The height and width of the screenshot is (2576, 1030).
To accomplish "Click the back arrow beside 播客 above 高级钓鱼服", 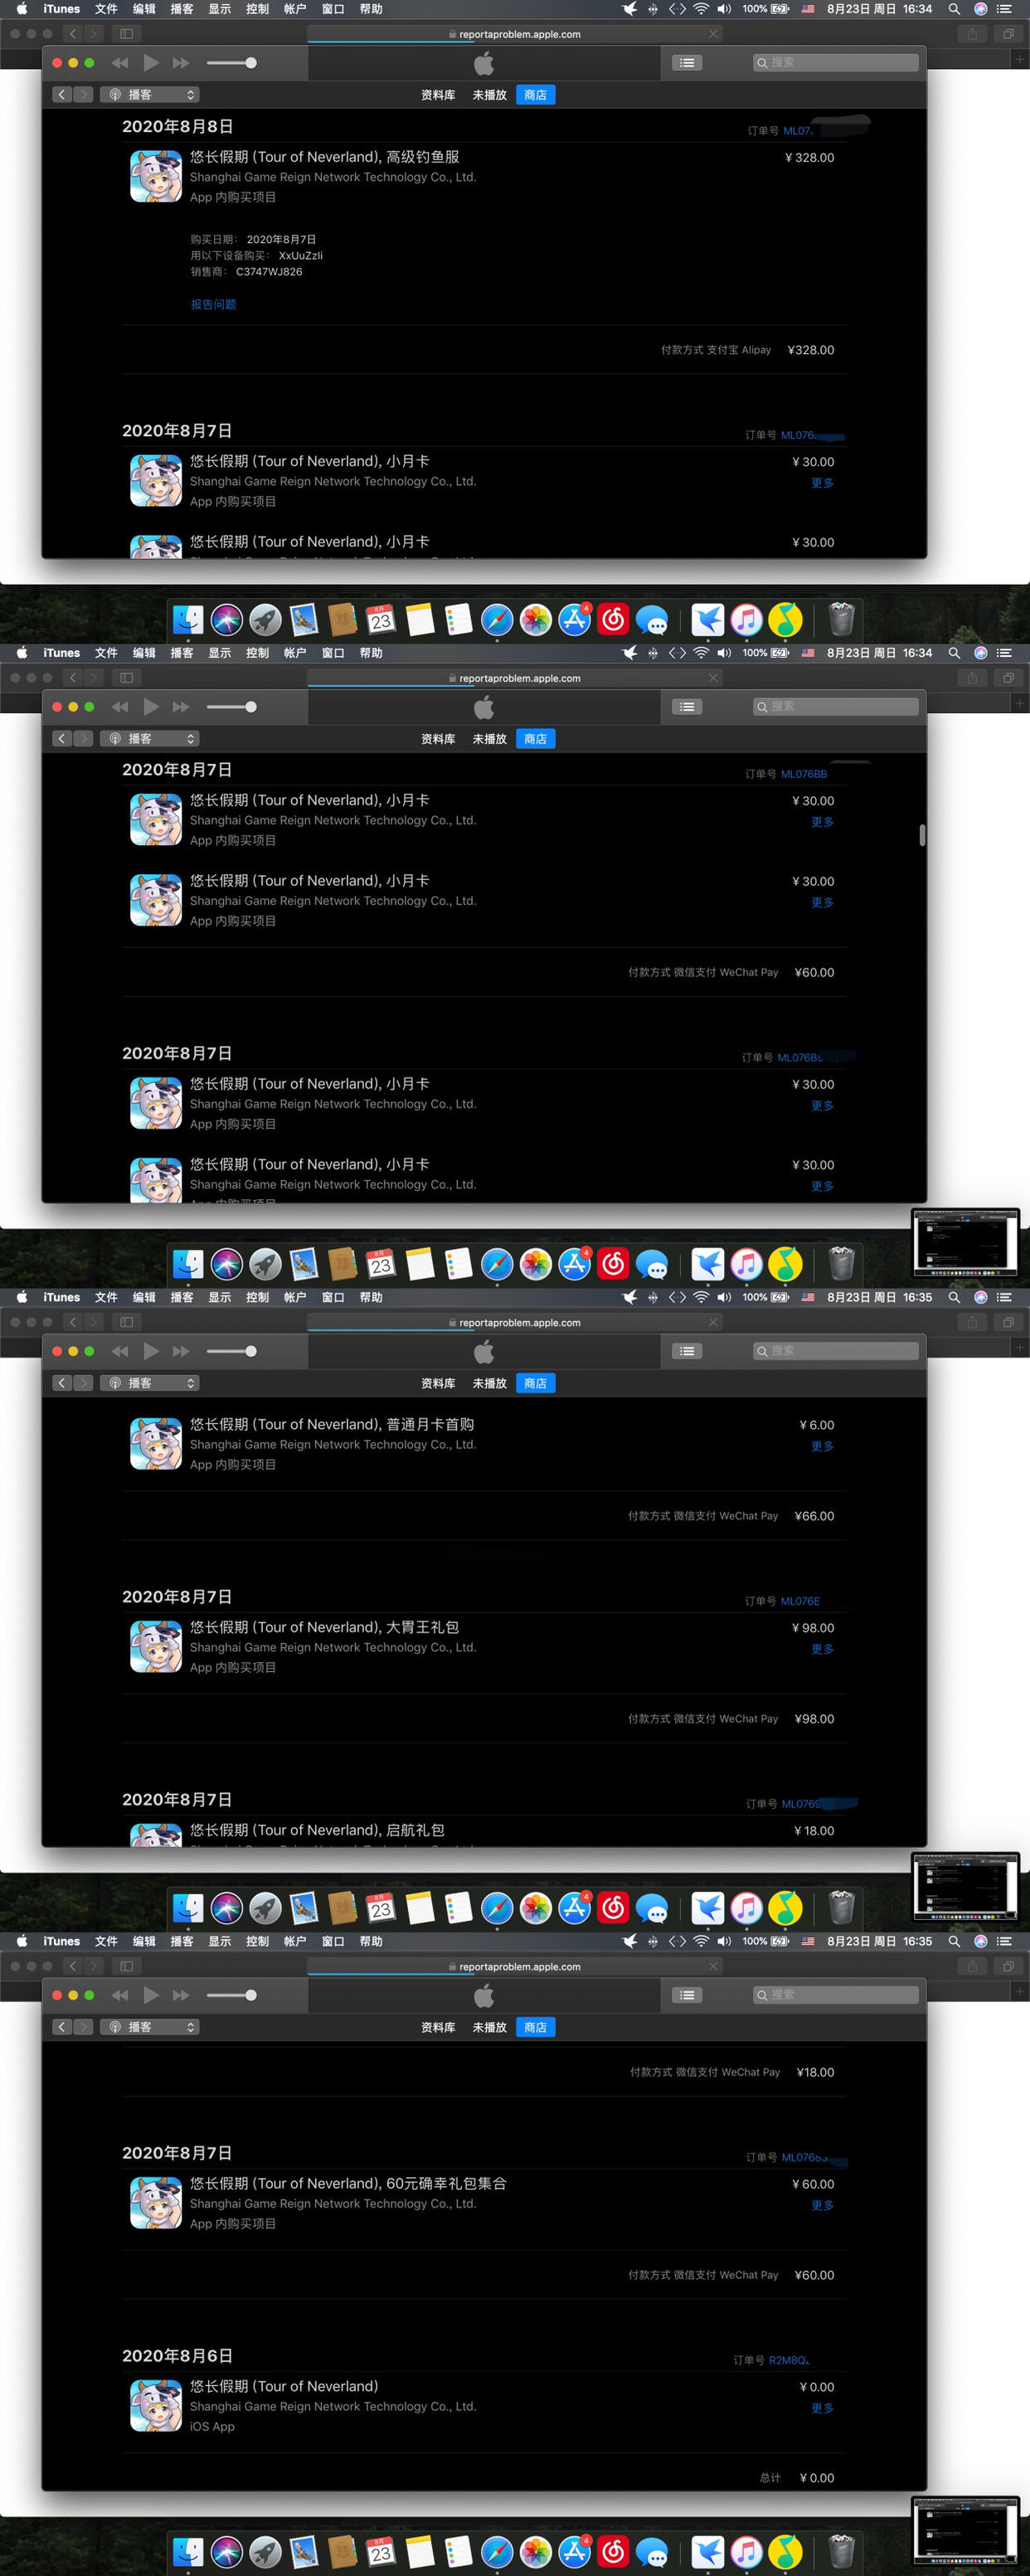I will [62, 95].
